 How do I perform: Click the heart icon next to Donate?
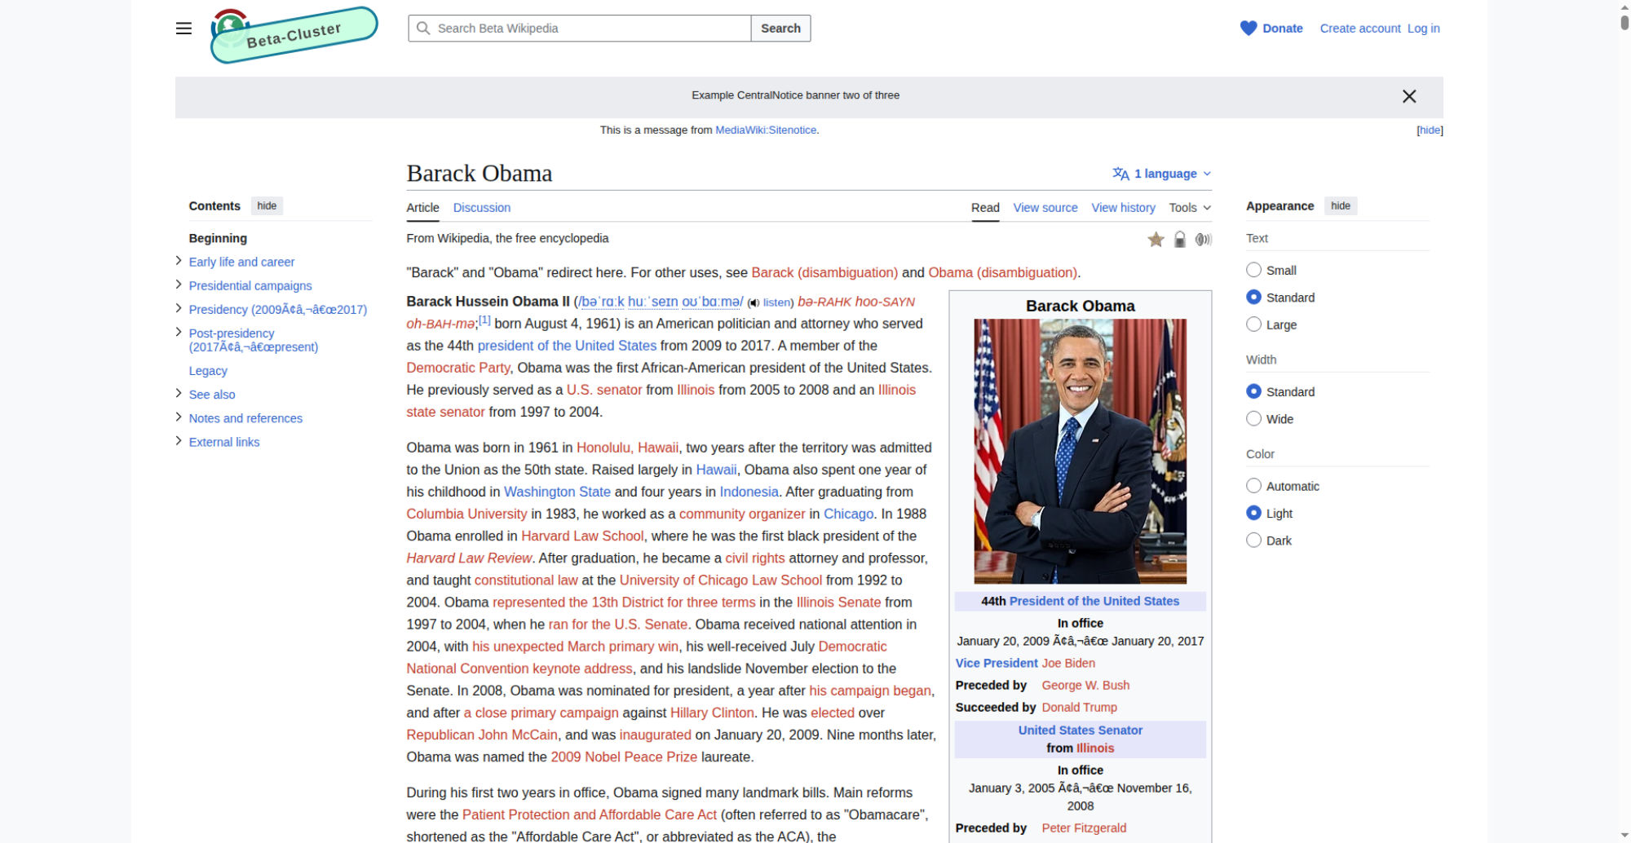tap(1247, 28)
